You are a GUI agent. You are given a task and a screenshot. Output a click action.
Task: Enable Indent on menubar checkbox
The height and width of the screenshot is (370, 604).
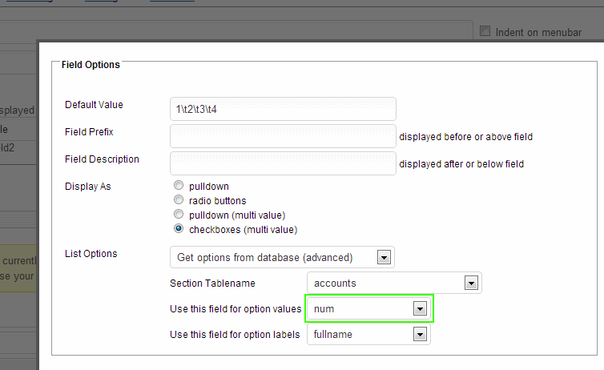(x=485, y=32)
